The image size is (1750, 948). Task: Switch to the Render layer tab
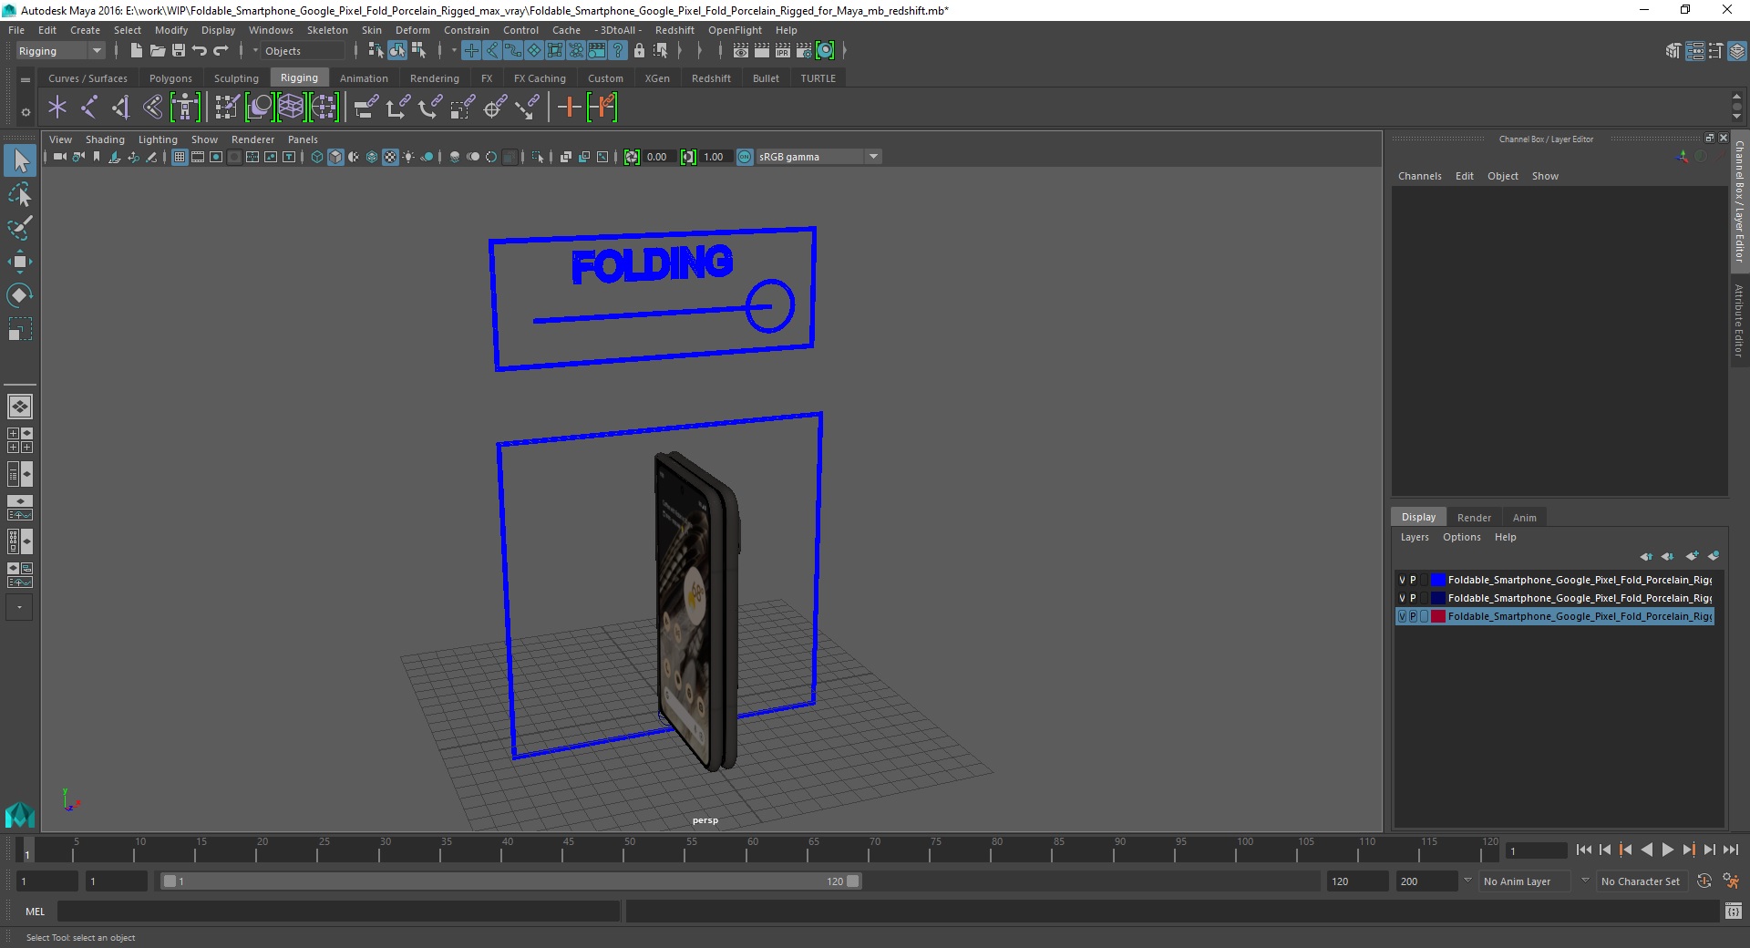click(1474, 518)
